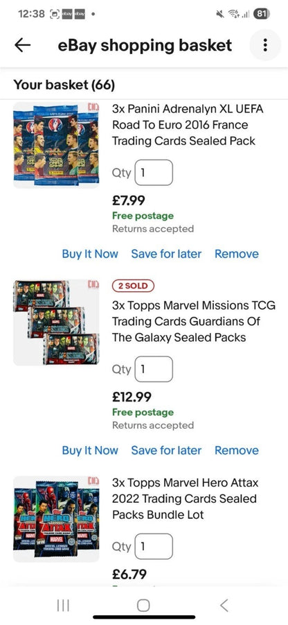Screen dimensions: 288x625
Task: Edit quantity for Marvel Hero Attax item
Action: coord(154,547)
